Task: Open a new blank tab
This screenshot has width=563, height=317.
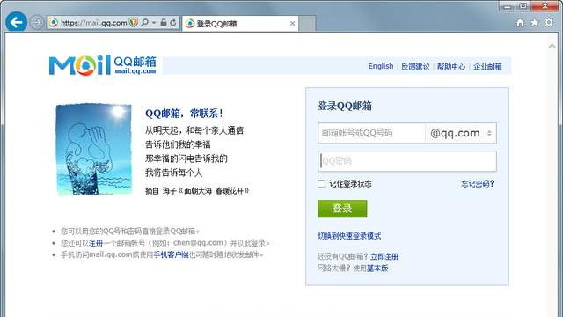Action: pyautogui.click(x=307, y=24)
